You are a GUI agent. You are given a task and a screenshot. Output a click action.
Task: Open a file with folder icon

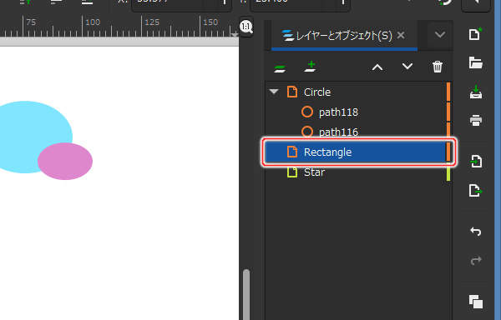click(476, 62)
